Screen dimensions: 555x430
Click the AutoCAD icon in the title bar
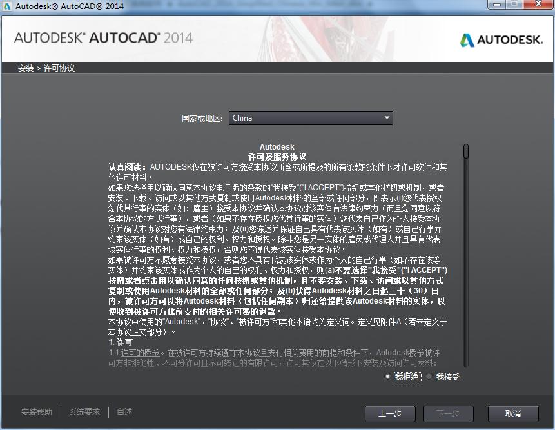point(6,5)
